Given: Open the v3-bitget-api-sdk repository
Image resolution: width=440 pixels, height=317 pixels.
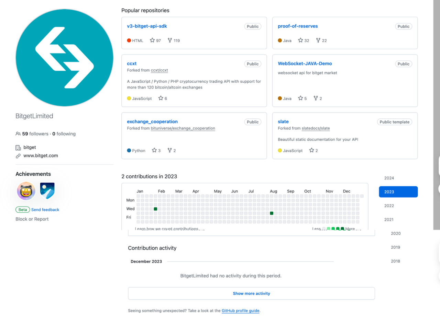Looking at the screenshot, I should pyautogui.click(x=147, y=26).
